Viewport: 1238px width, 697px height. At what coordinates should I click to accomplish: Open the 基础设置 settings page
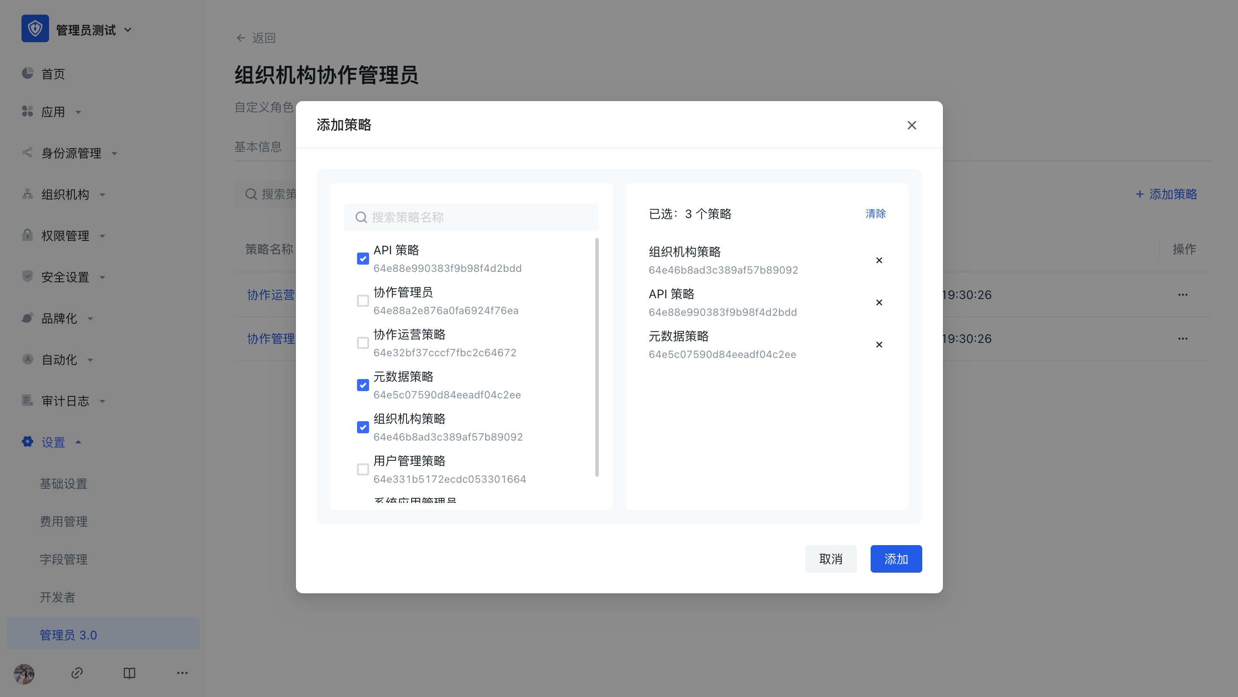pos(63,483)
